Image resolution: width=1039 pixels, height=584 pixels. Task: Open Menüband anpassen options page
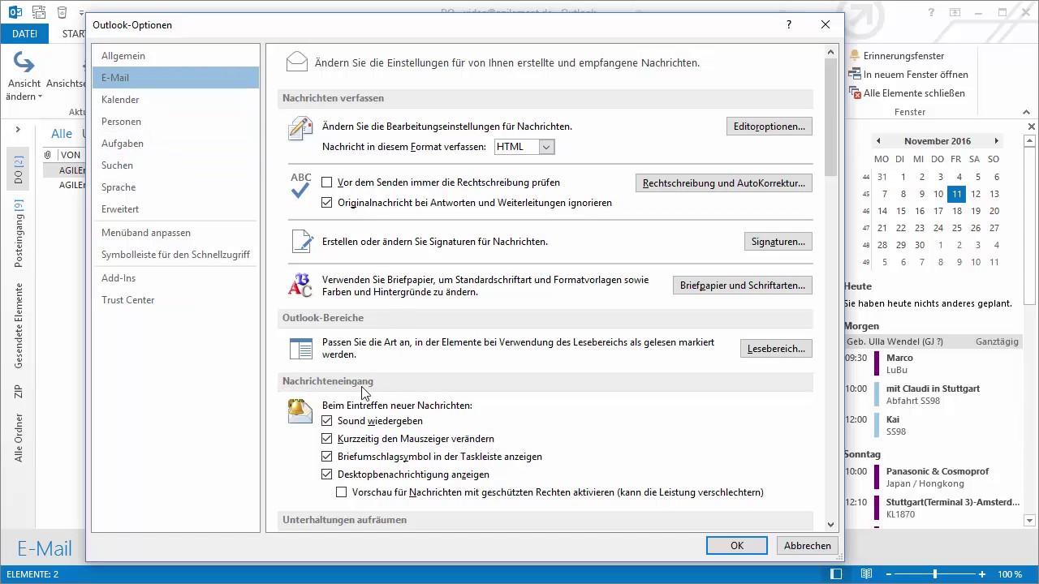tap(175, 233)
